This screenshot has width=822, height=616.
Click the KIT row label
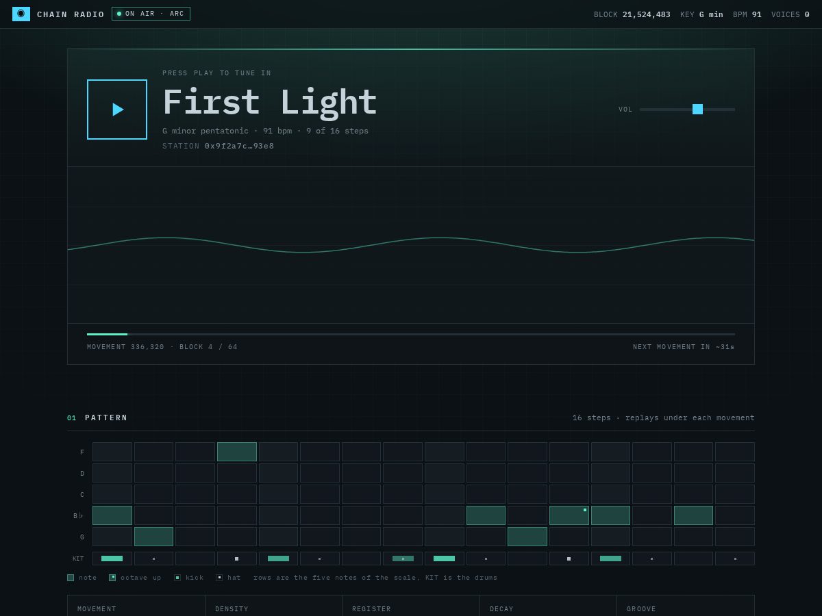tap(78, 559)
